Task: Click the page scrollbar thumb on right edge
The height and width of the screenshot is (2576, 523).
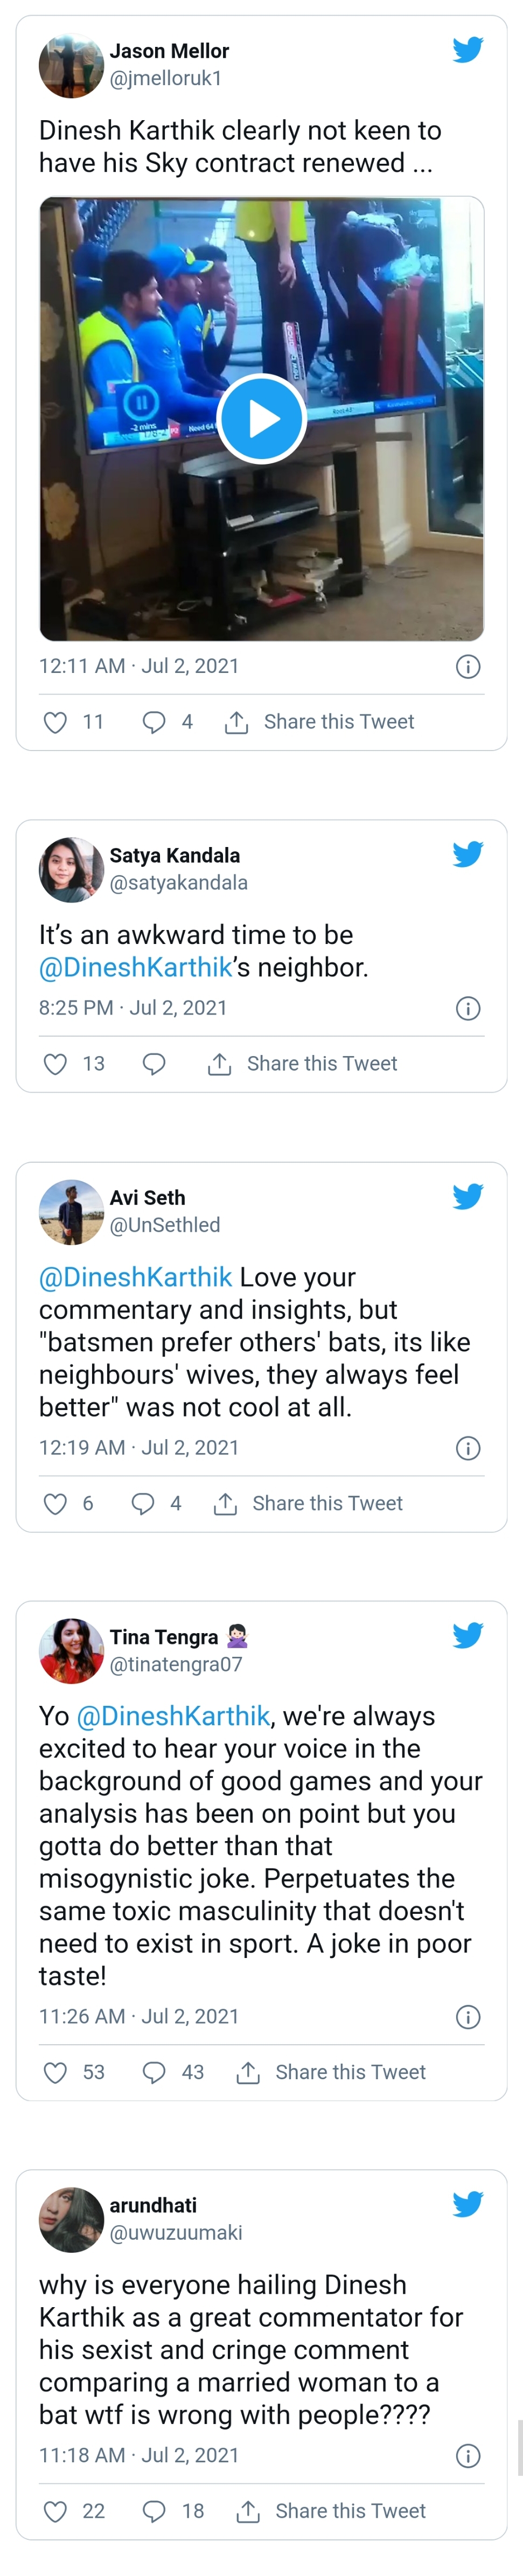Action: pyautogui.click(x=519, y=2448)
